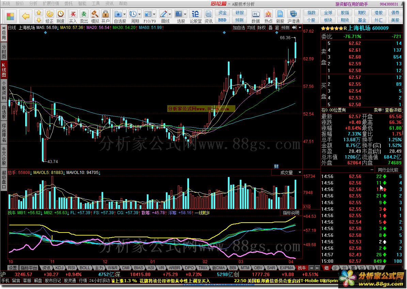Click the colorful home grid icon
The height and width of the screenshot is (289, 407).
pos(10,16)
